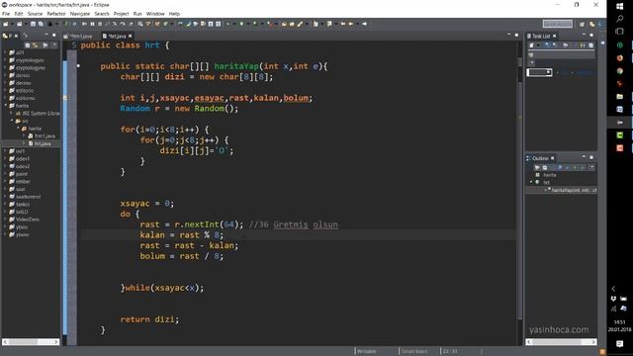
Task: Click Link with Editor in Package Explorer
Action: point(36,45)
